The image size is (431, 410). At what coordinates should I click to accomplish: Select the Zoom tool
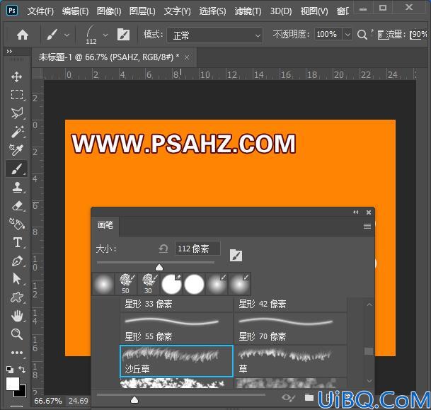coord(17,334)
